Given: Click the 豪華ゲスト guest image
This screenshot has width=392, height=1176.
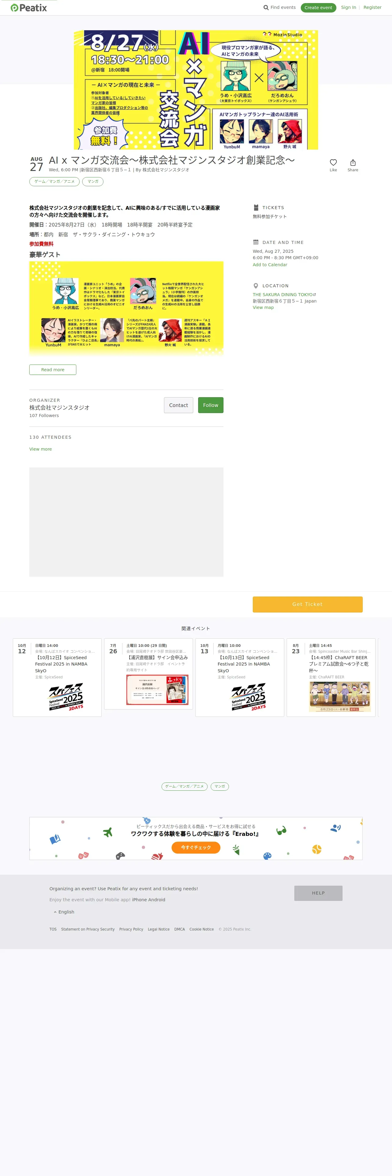Looking at the screenshot, I should 126,309.
